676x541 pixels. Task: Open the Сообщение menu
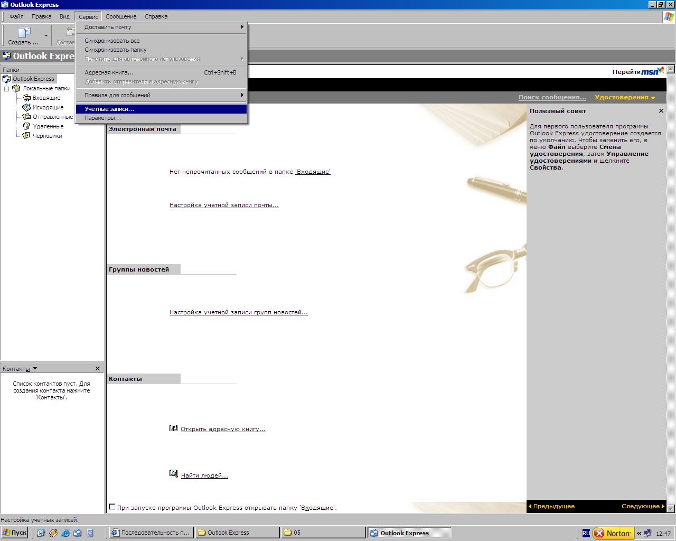121,16
